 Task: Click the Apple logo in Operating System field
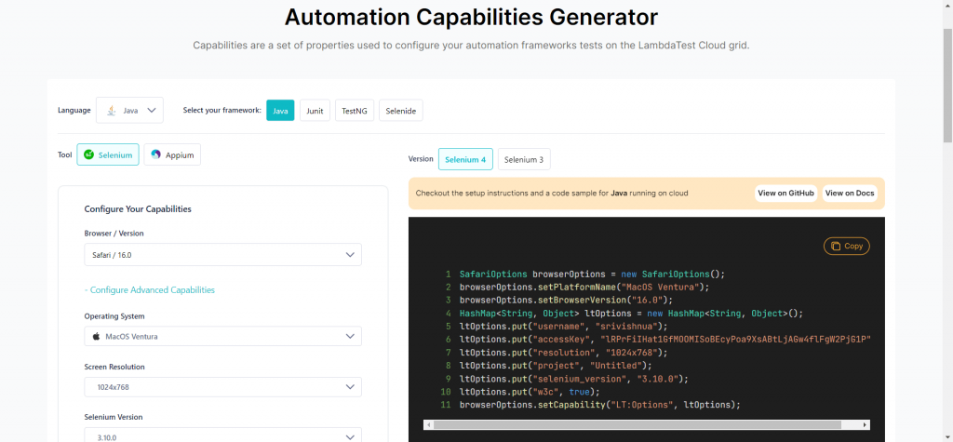click(x=95, y=336)
